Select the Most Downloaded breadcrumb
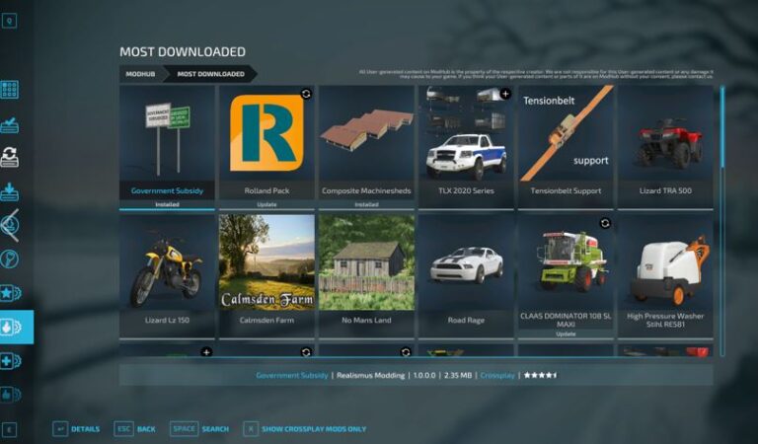Screen dimensions: 758x444 (x=211, y=74)
